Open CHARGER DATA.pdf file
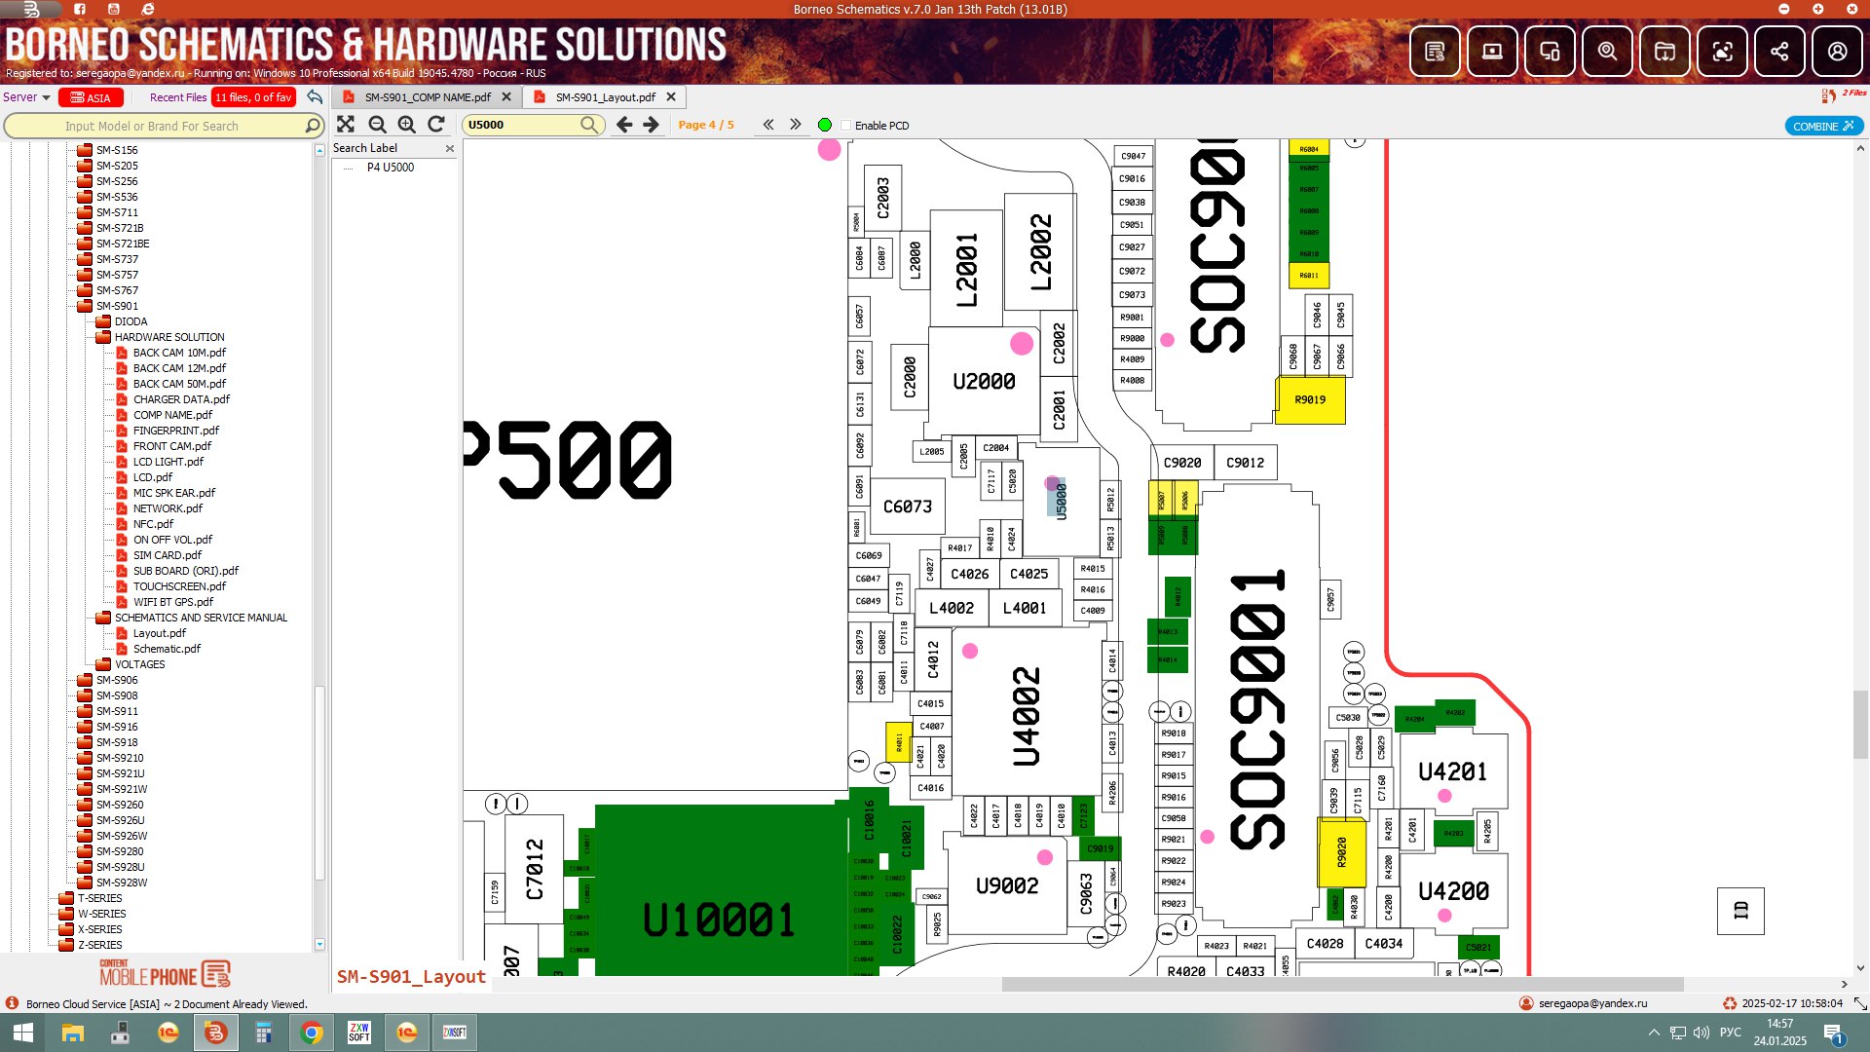The image size is (1870, 1052). click(x=181, y=399)
